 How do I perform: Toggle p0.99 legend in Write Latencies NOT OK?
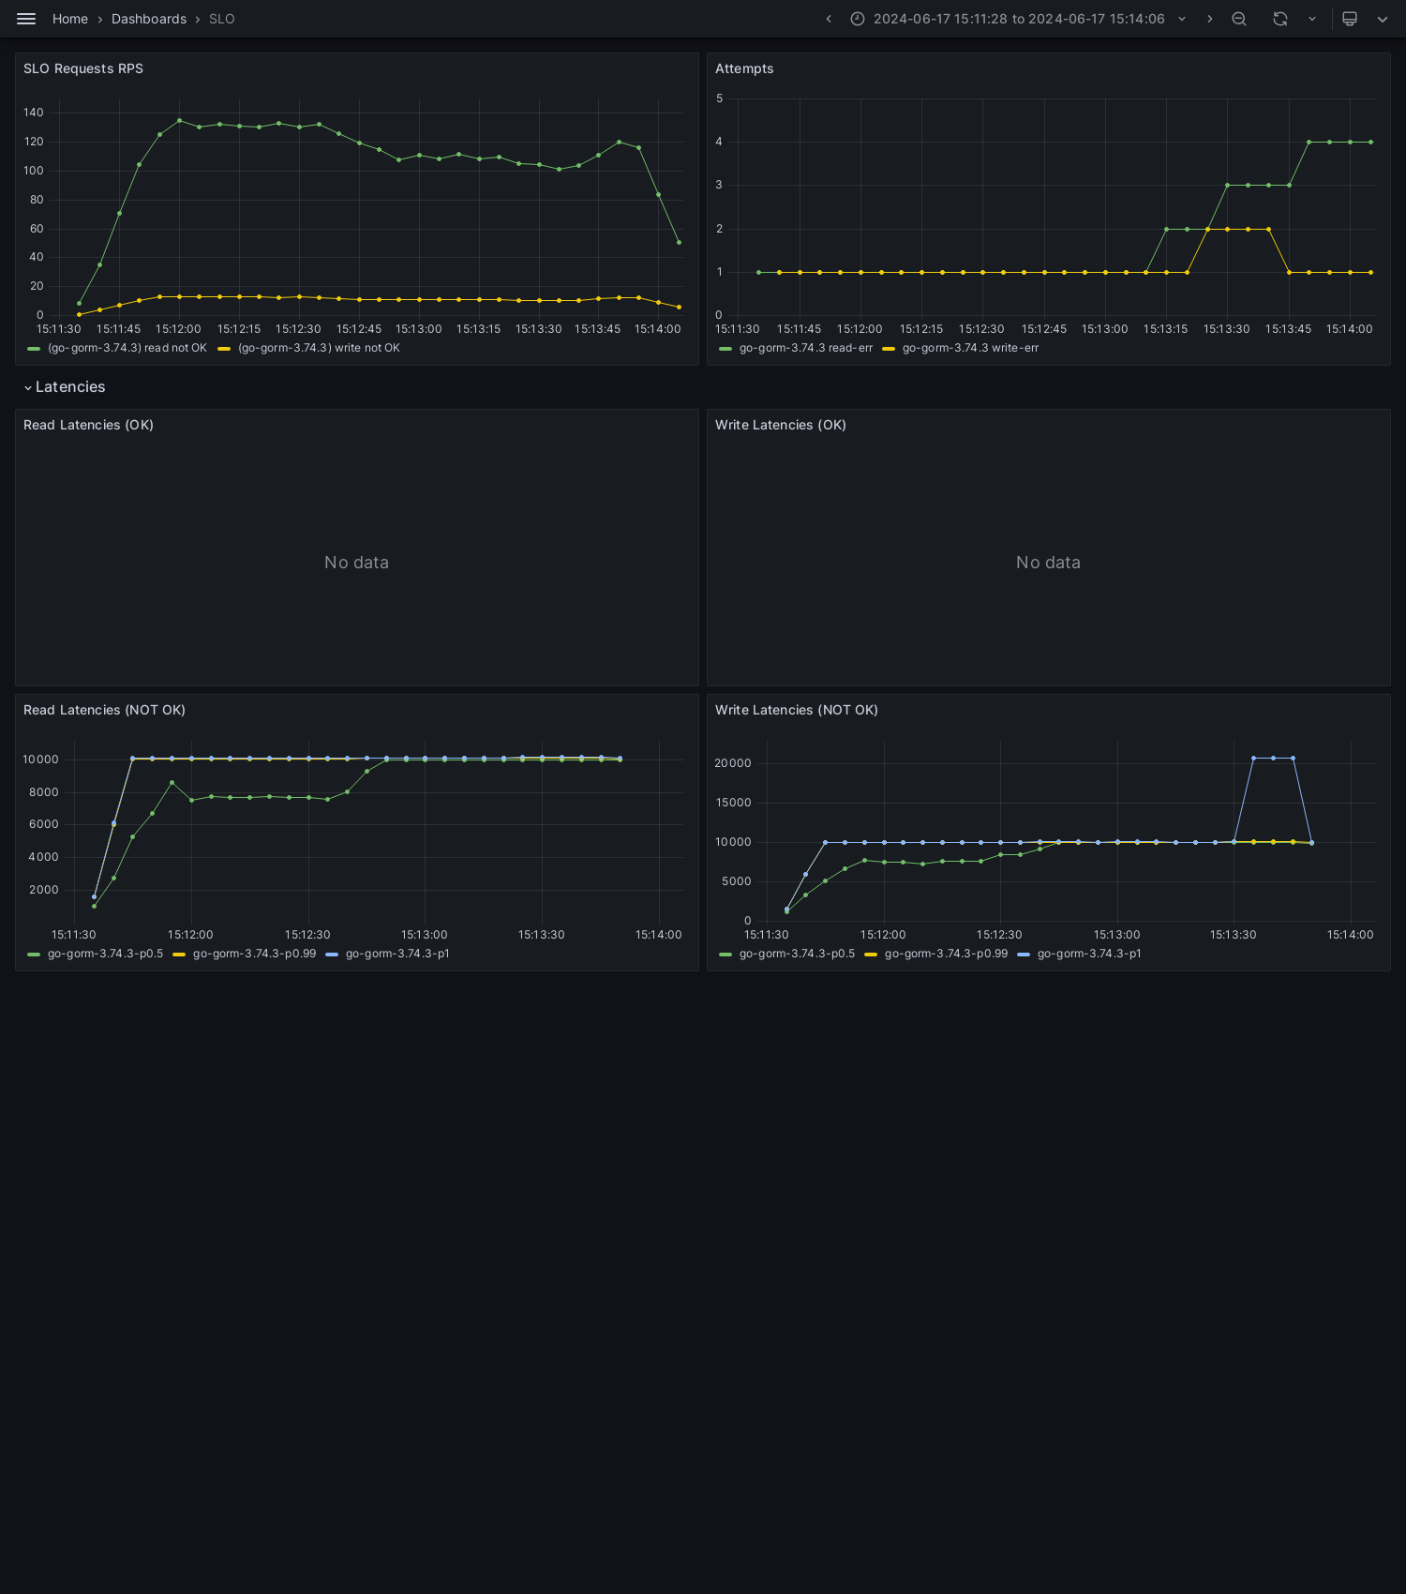947,954
